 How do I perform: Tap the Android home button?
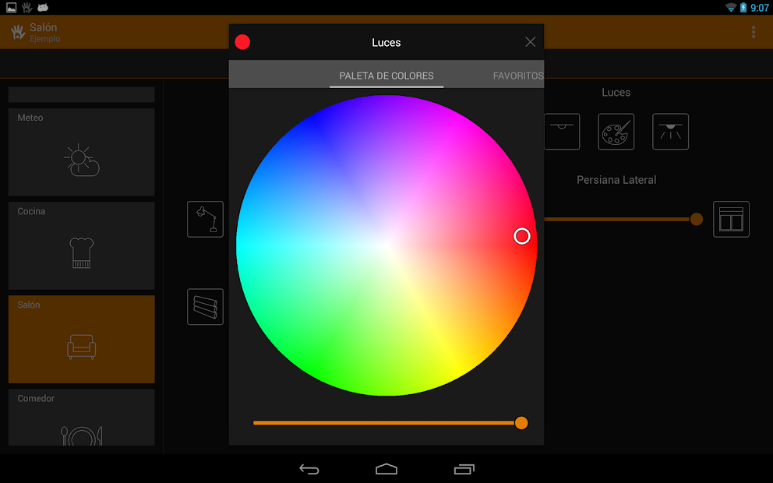[386, 469]
